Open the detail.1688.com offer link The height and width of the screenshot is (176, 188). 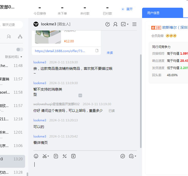point(60,51)
